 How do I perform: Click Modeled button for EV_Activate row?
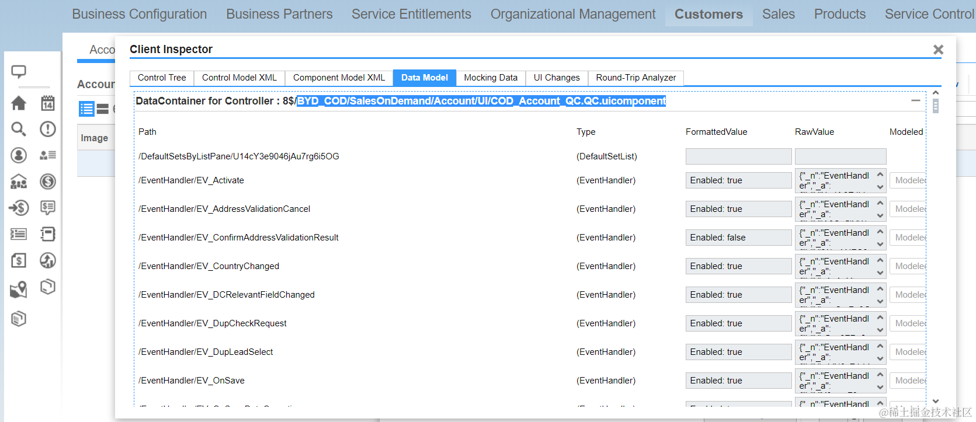[x=908, y=180]
